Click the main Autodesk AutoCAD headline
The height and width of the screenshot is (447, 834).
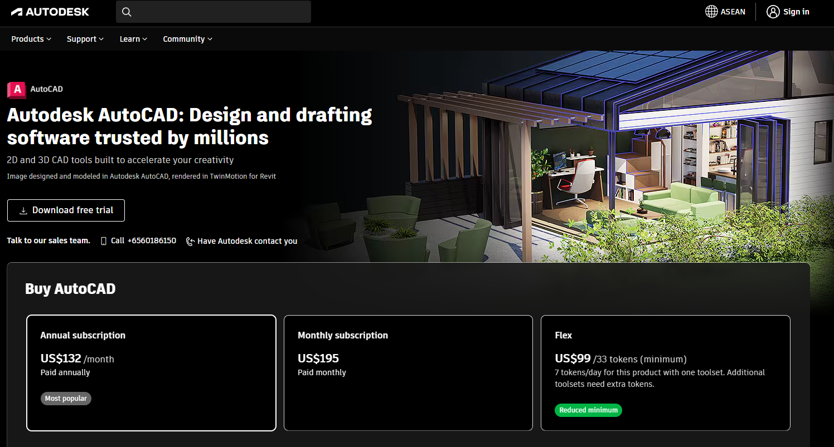(x=190, y=126)
